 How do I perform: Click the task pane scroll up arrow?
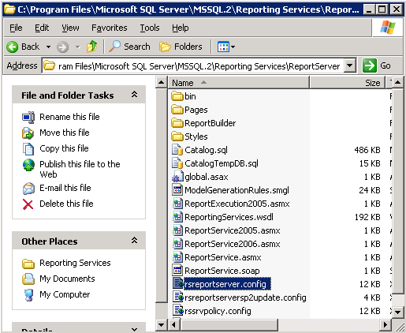(161, 83)
